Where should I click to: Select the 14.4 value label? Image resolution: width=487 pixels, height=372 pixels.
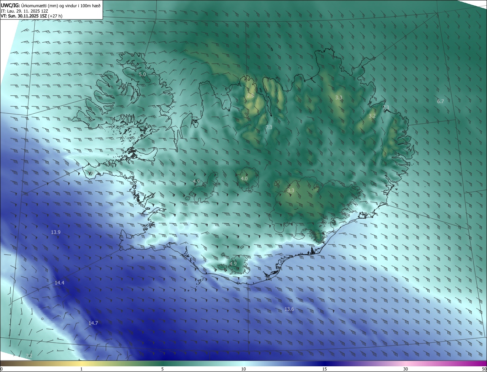tap(59, 283)
